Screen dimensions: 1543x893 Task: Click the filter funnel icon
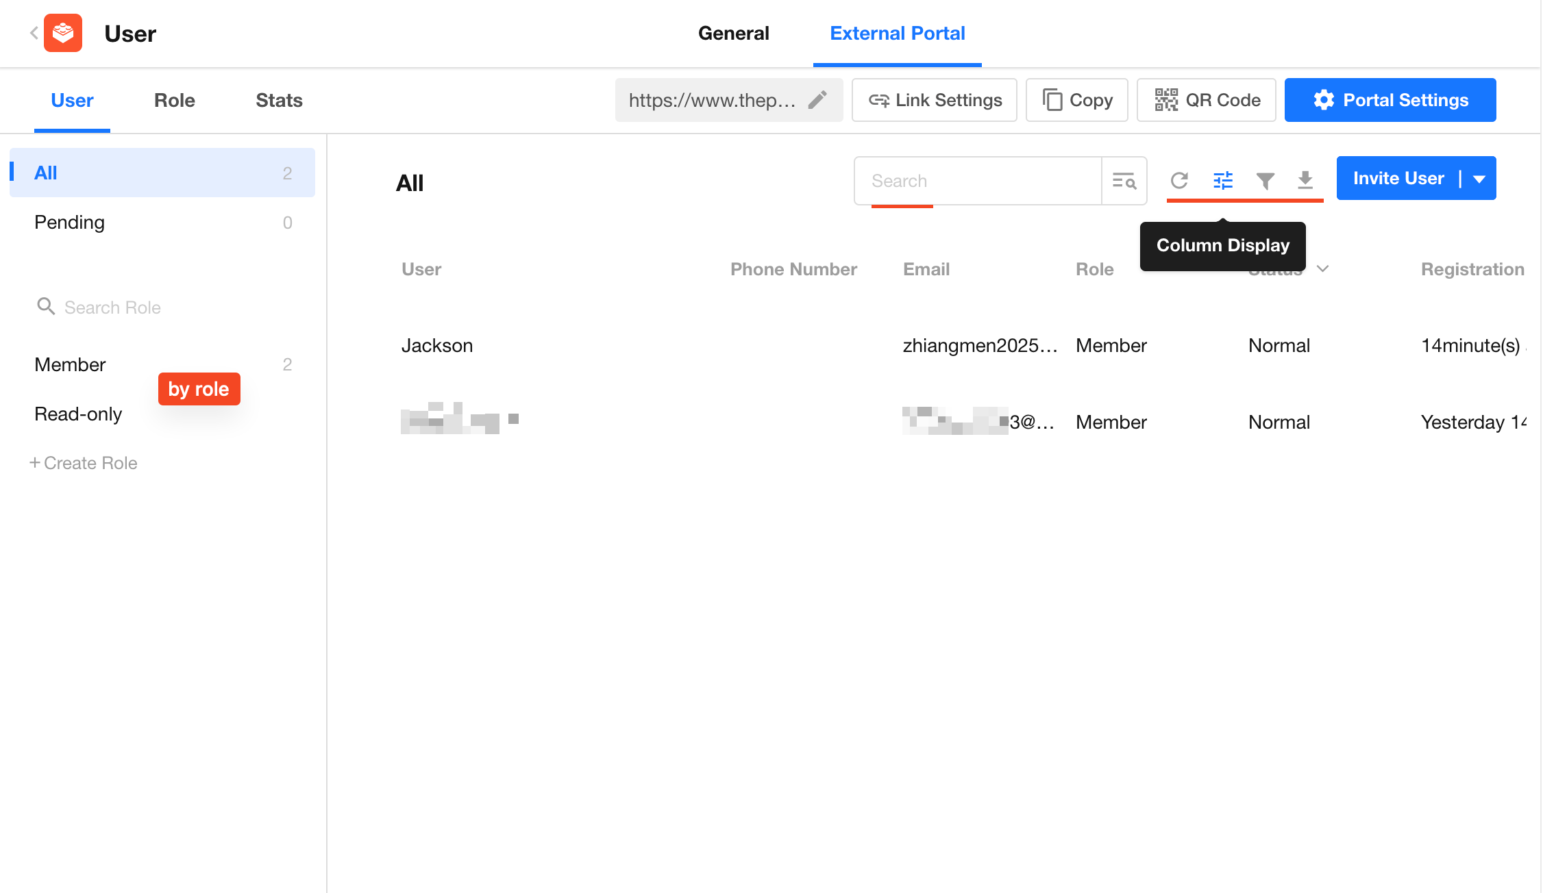click(1266, 180)
